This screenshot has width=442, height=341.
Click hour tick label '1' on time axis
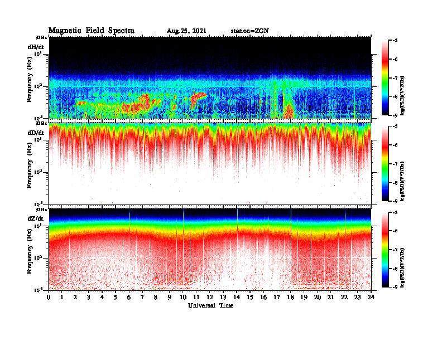tap(62, 298)
